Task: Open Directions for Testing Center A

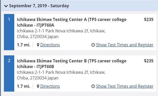Action: 50,45
